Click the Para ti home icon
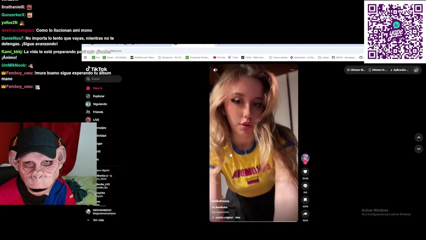Image resolution: width=426 pixels, height=240 pixels. (88, 88)
